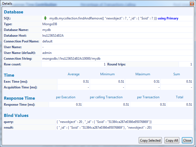Click the Connection String label
196x147 pixels.
pos(18,59)
